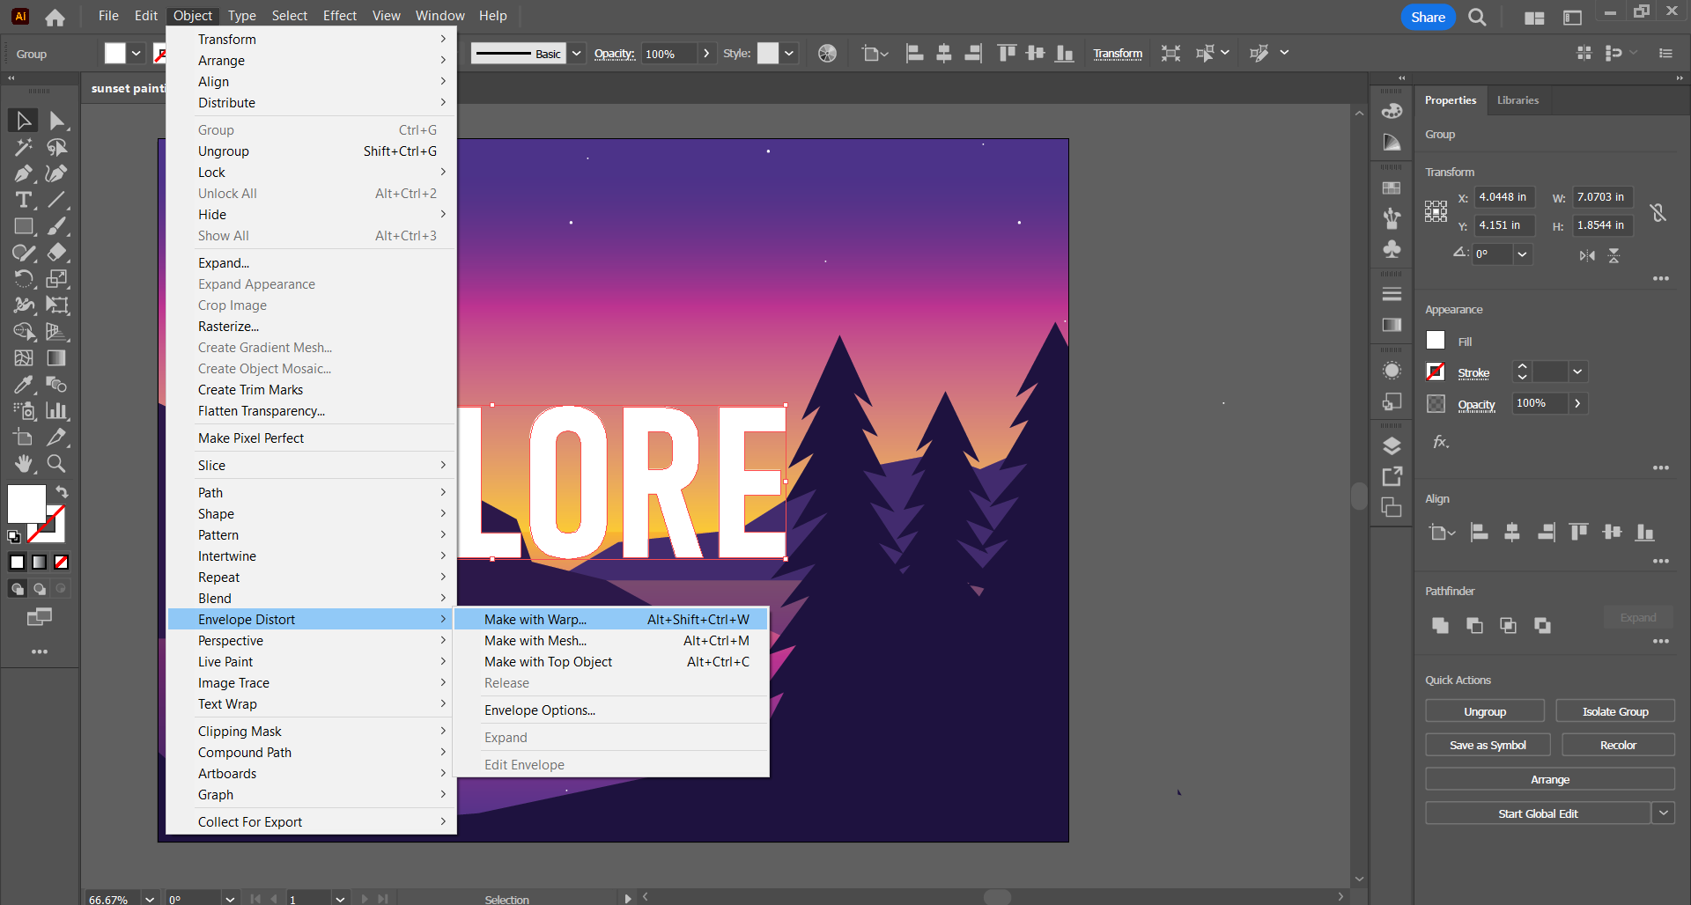Click the X position input field

tap(1503, 197)
